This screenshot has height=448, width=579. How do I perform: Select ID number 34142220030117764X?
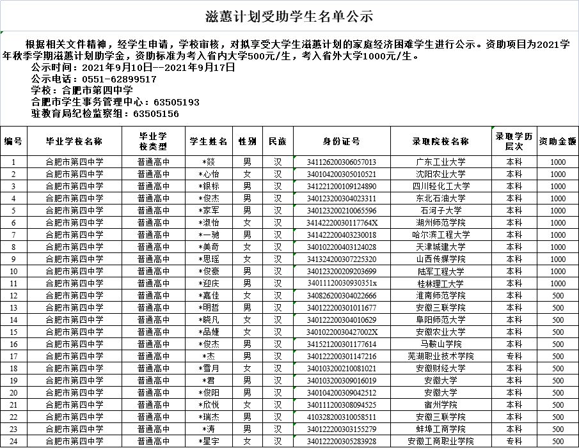click(x=342, y=223)
